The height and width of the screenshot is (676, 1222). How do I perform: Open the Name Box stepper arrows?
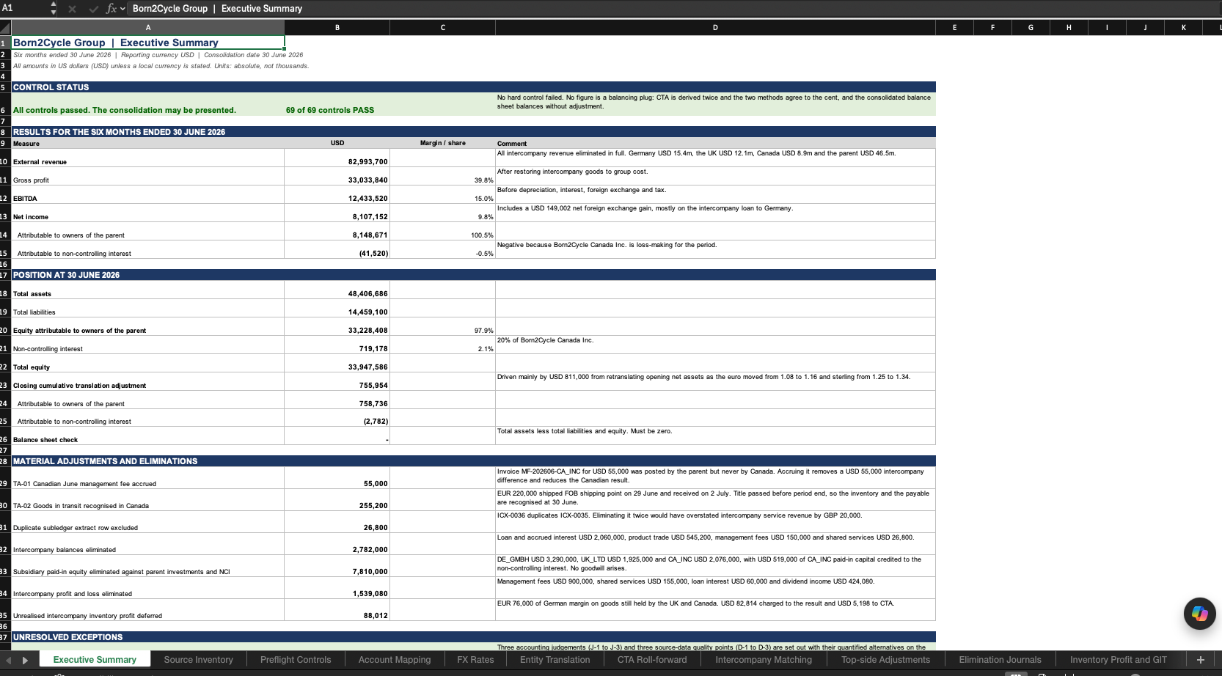(53, 9)
